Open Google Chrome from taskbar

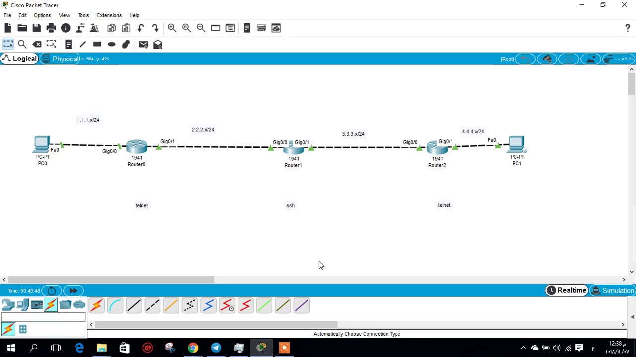[193, 348]
